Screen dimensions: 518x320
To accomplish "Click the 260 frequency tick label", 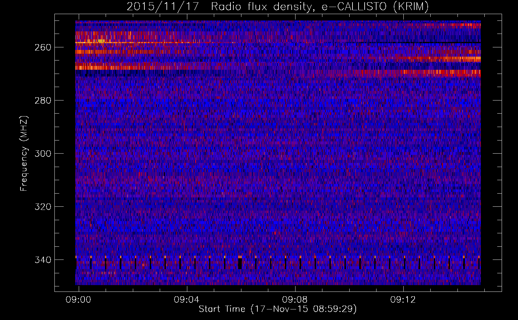I will point(43,47).
